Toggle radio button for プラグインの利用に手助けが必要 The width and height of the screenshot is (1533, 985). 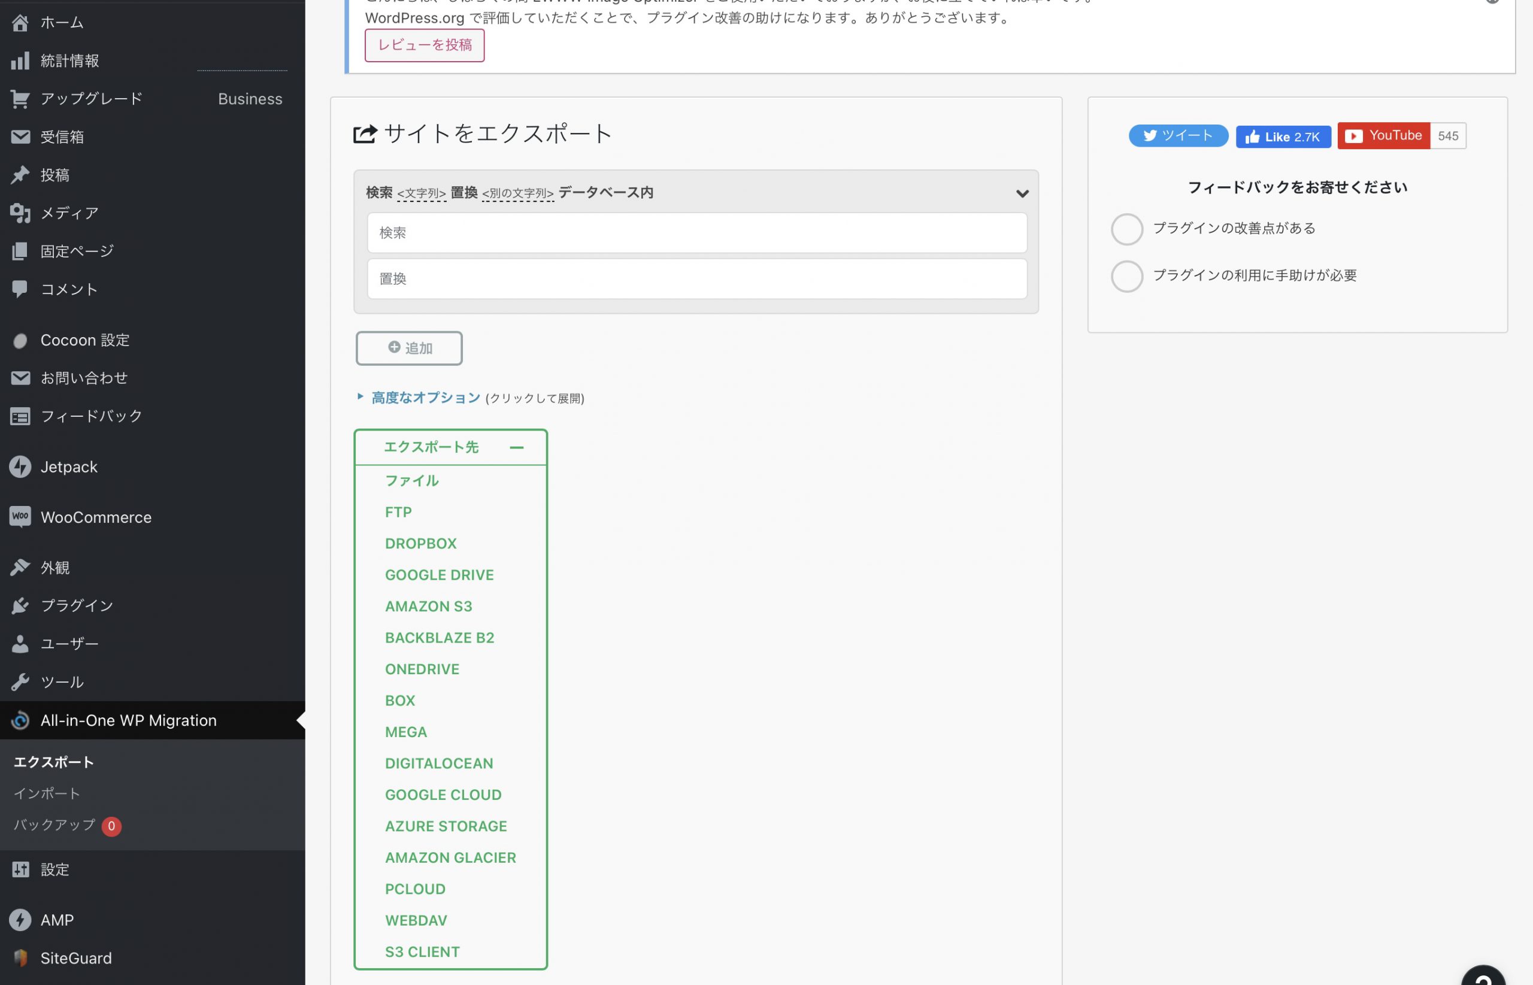(1125, 274)
